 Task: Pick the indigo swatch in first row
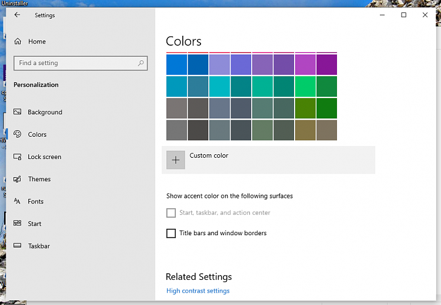[x=241, y=65]
